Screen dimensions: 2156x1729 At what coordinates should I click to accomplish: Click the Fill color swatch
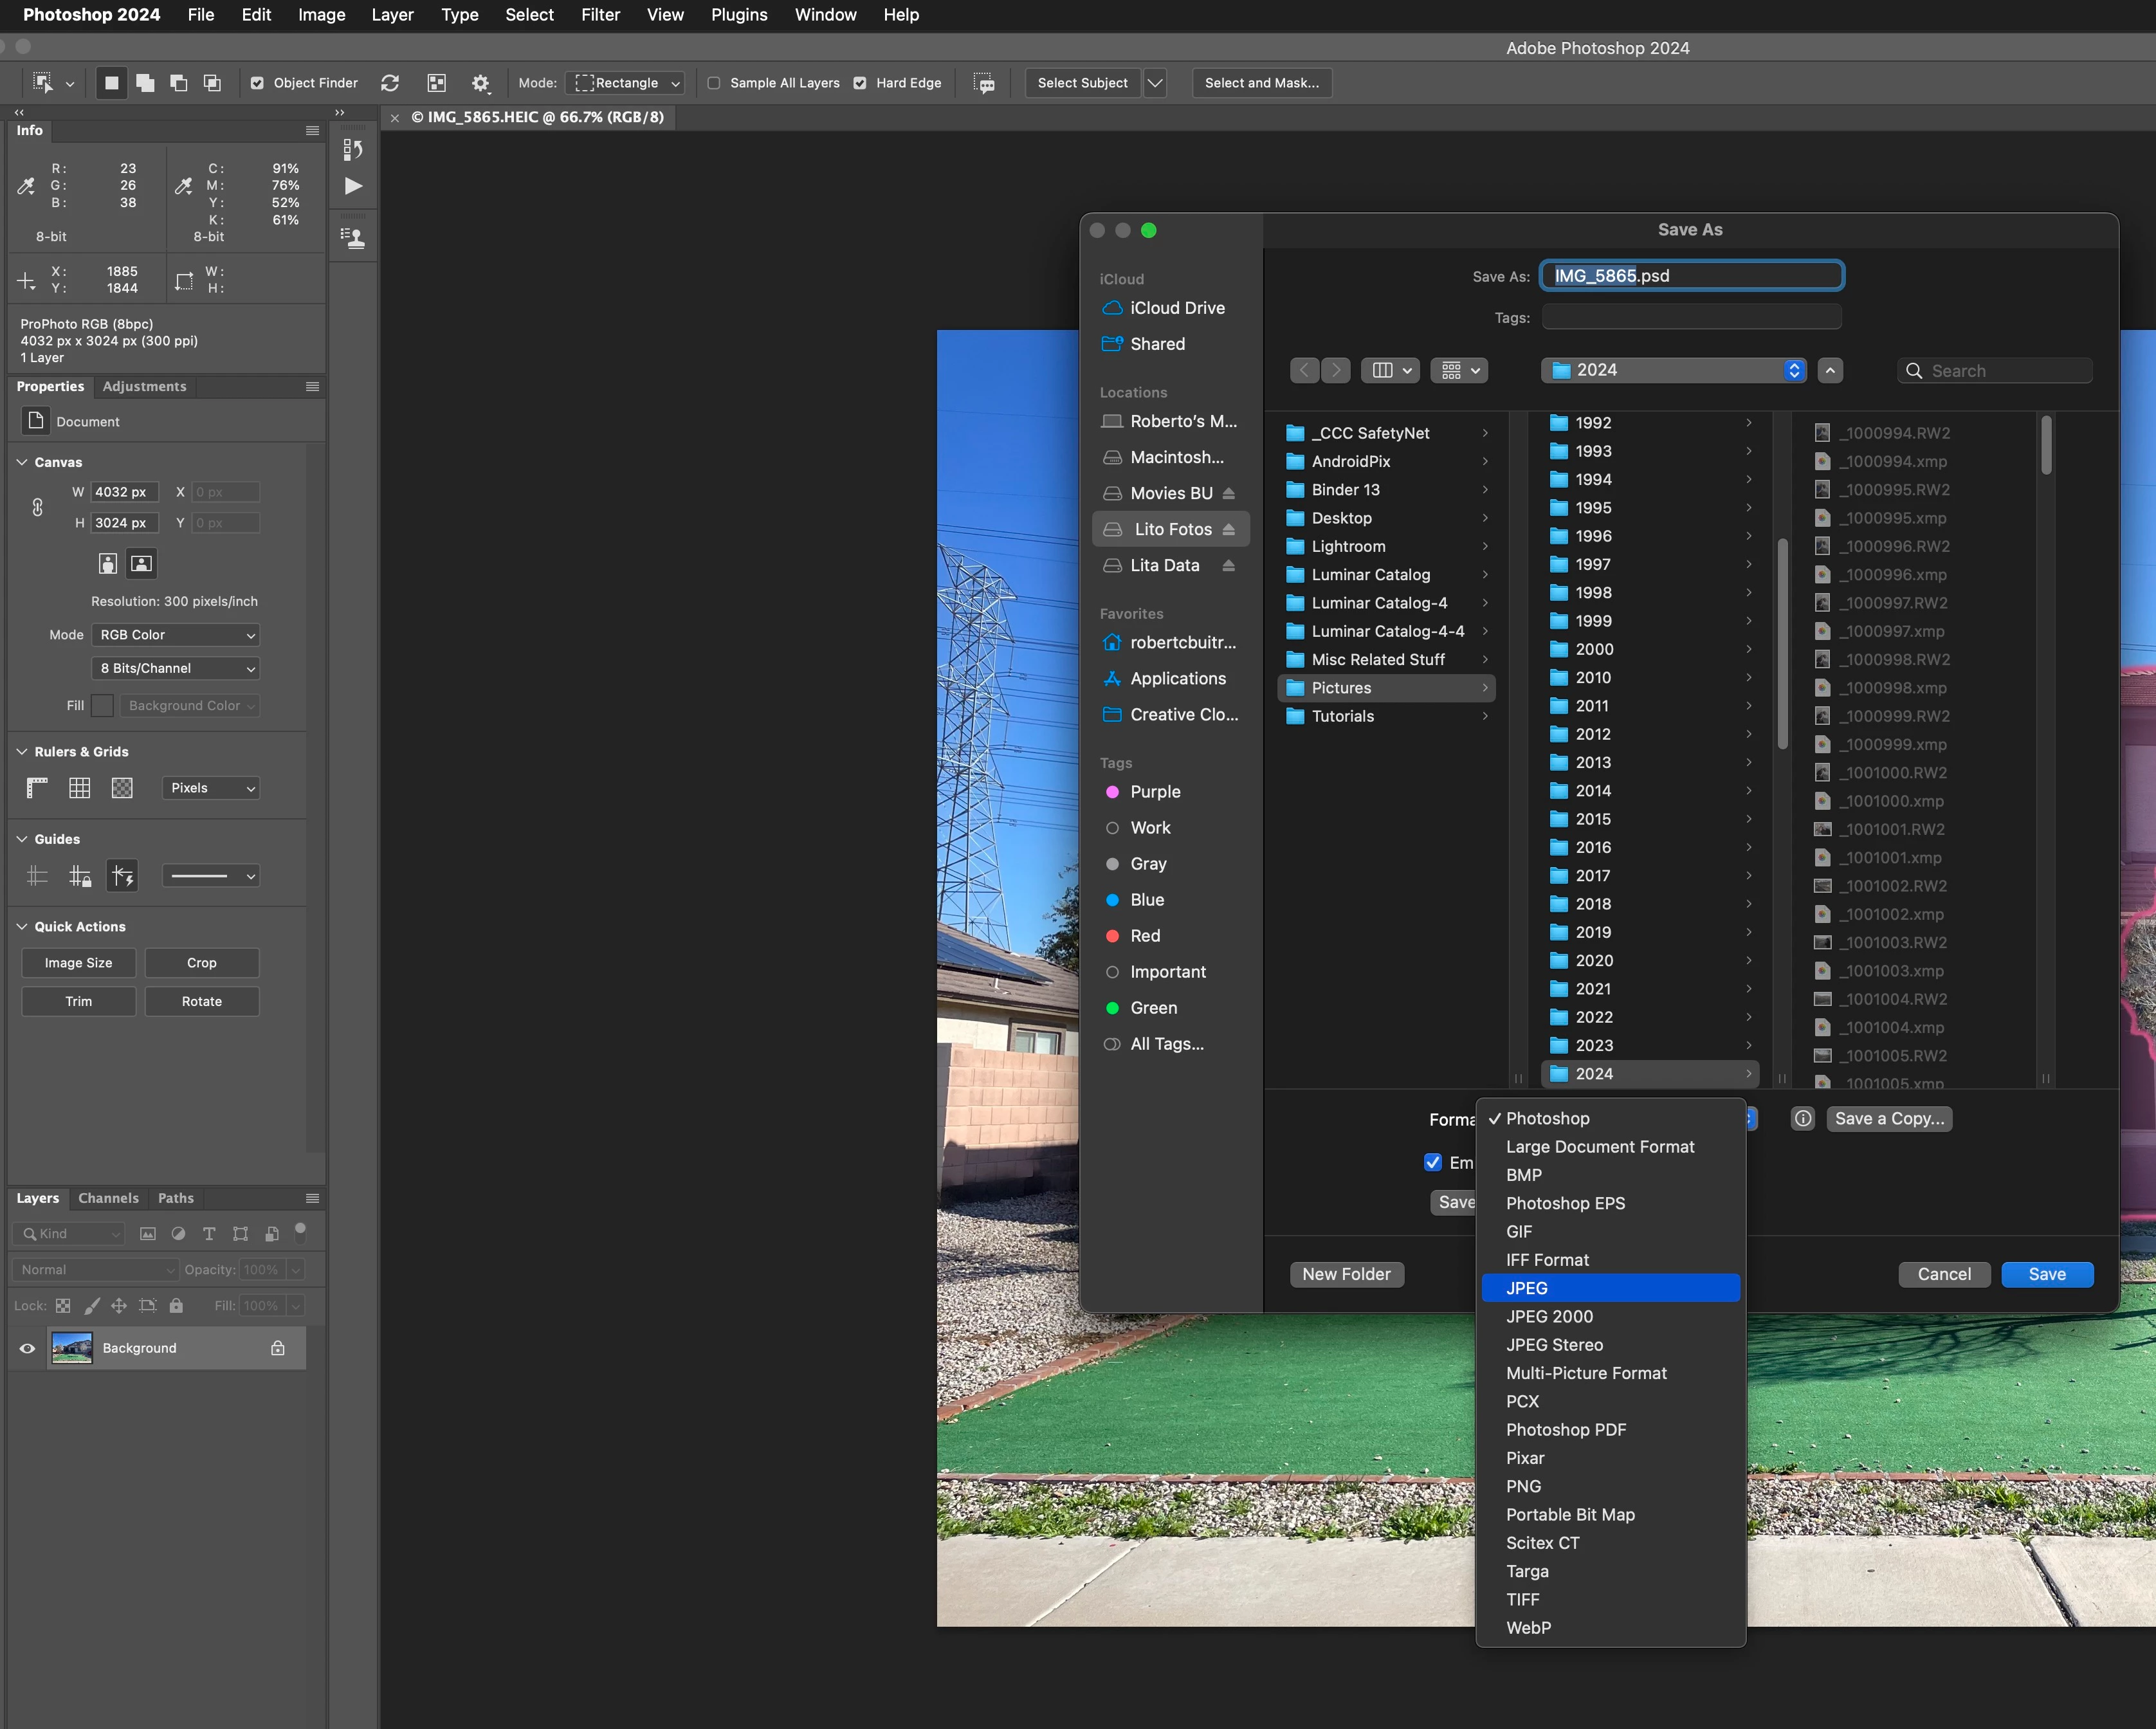pos(102,706)
